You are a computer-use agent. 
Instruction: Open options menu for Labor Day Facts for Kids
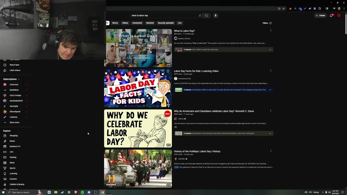(271, 71)
